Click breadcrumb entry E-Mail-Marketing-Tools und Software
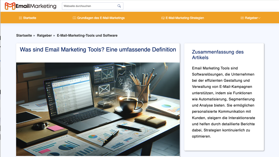The image size is (279, 157). click(x=87, y=35)
